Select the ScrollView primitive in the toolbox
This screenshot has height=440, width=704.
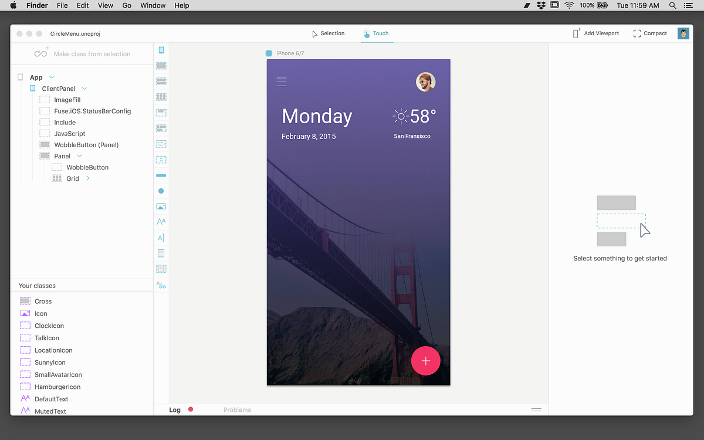point(161,159)
